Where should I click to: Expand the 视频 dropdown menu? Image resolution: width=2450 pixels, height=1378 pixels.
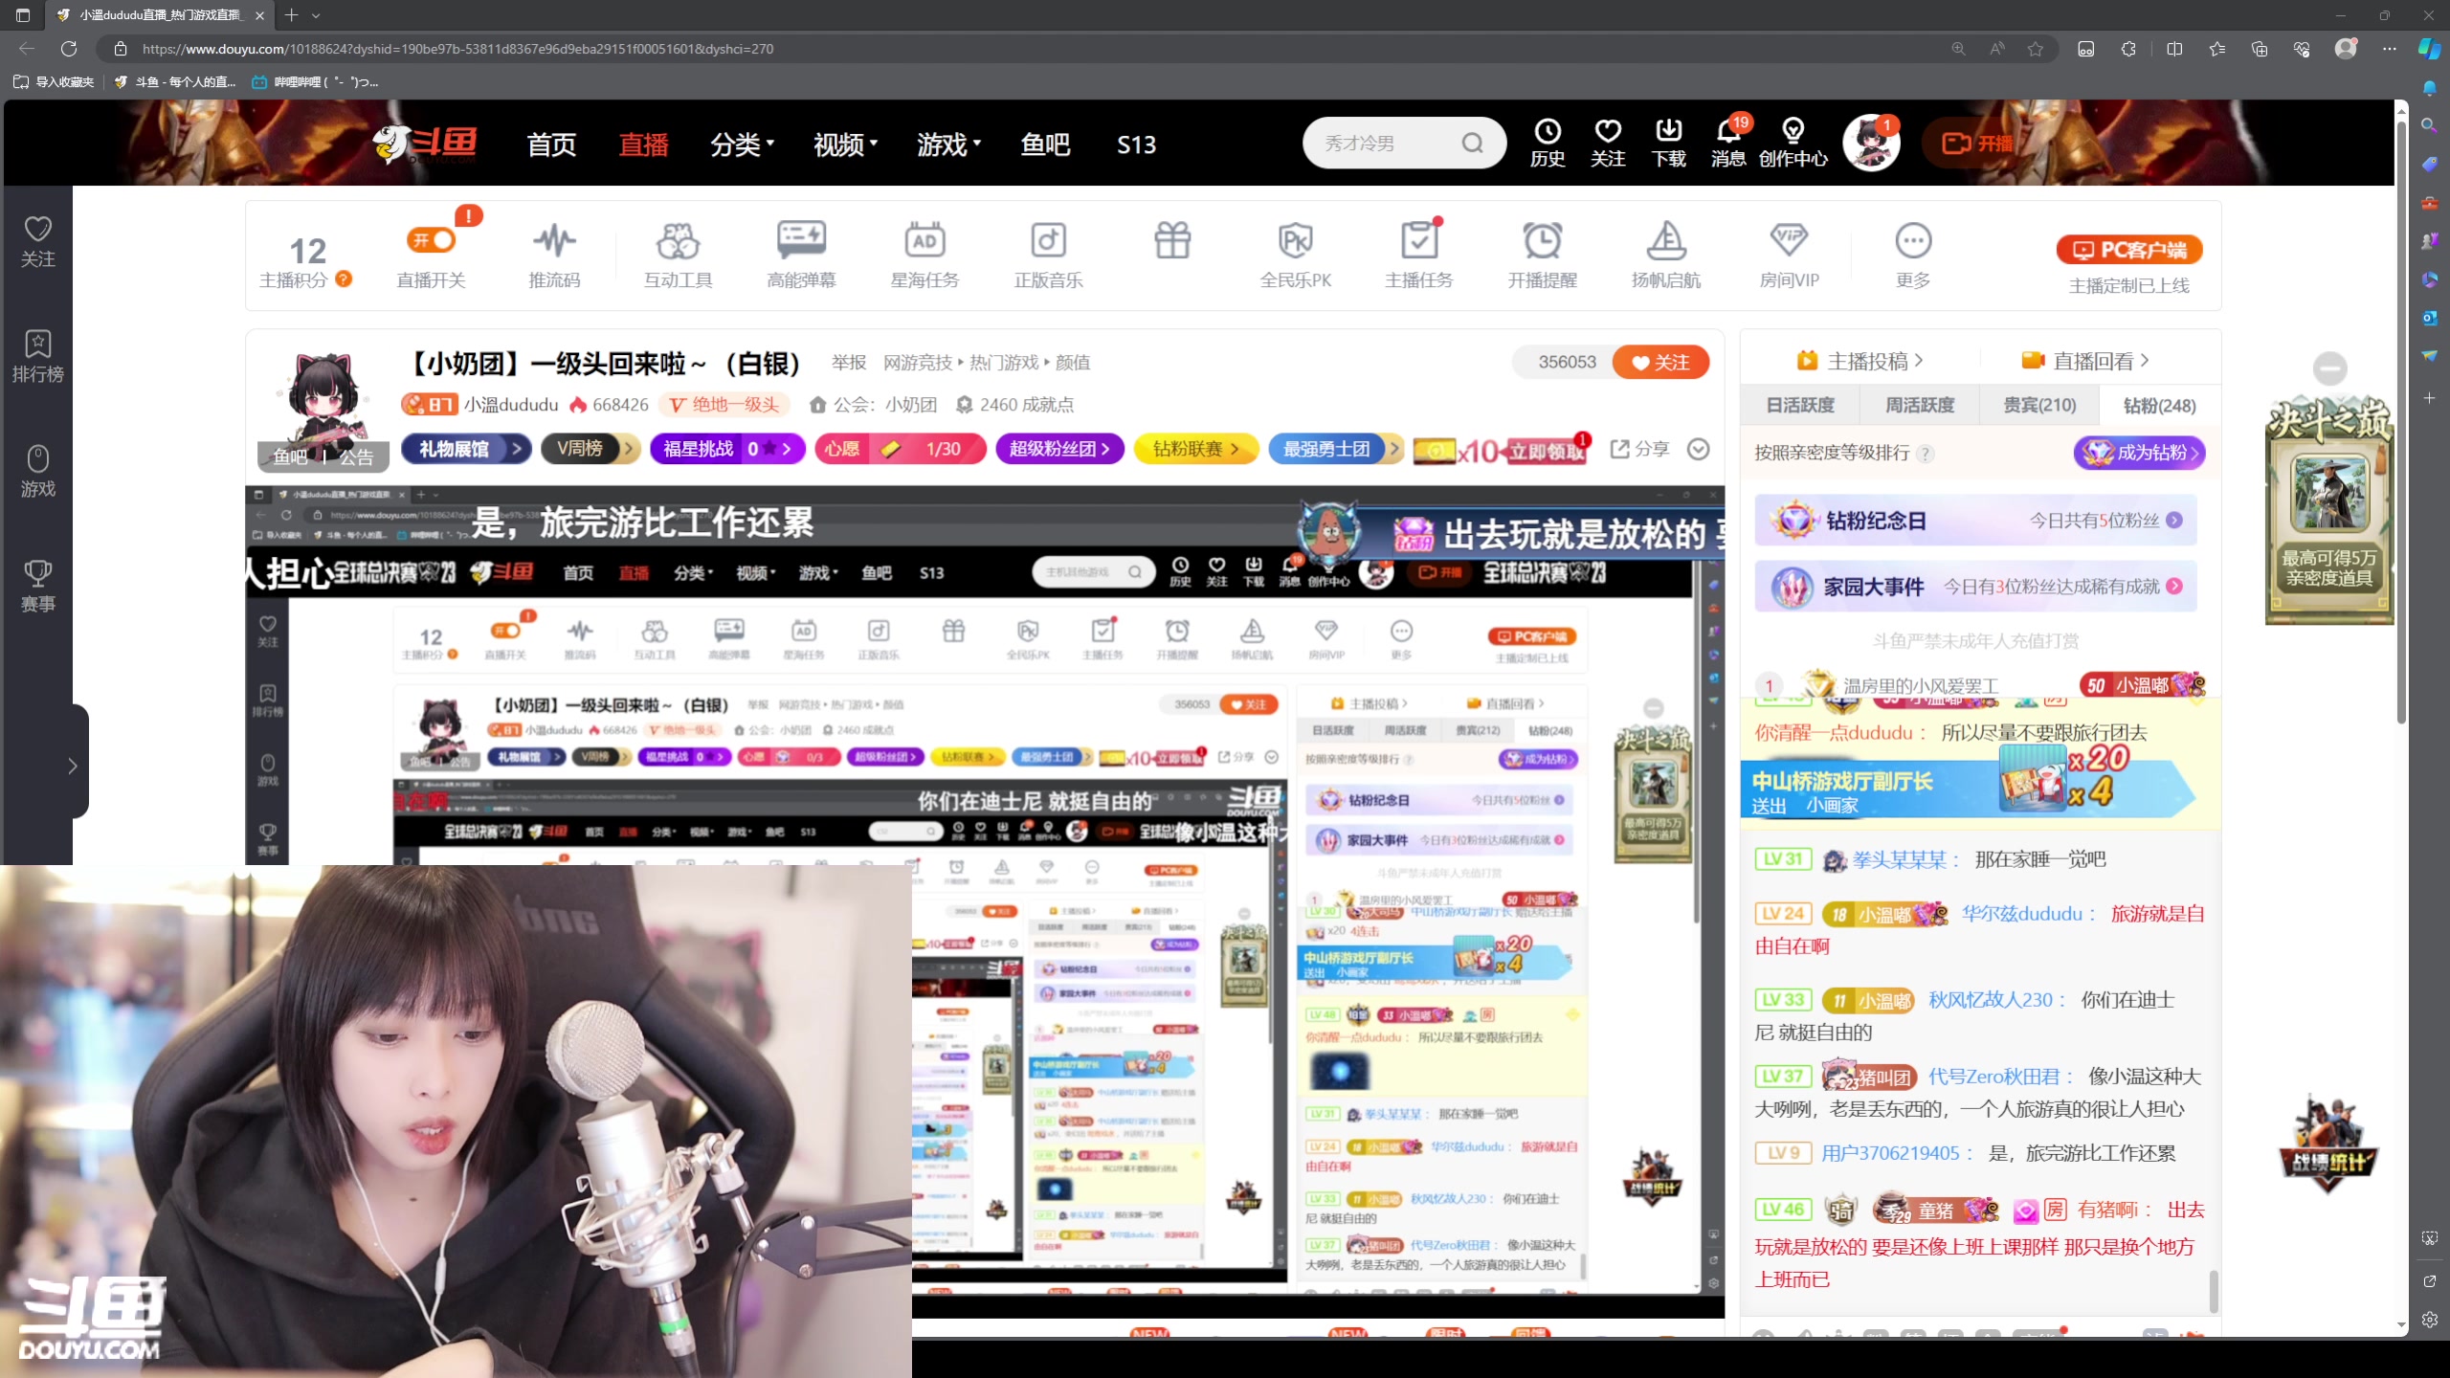(x=845, y=144)
